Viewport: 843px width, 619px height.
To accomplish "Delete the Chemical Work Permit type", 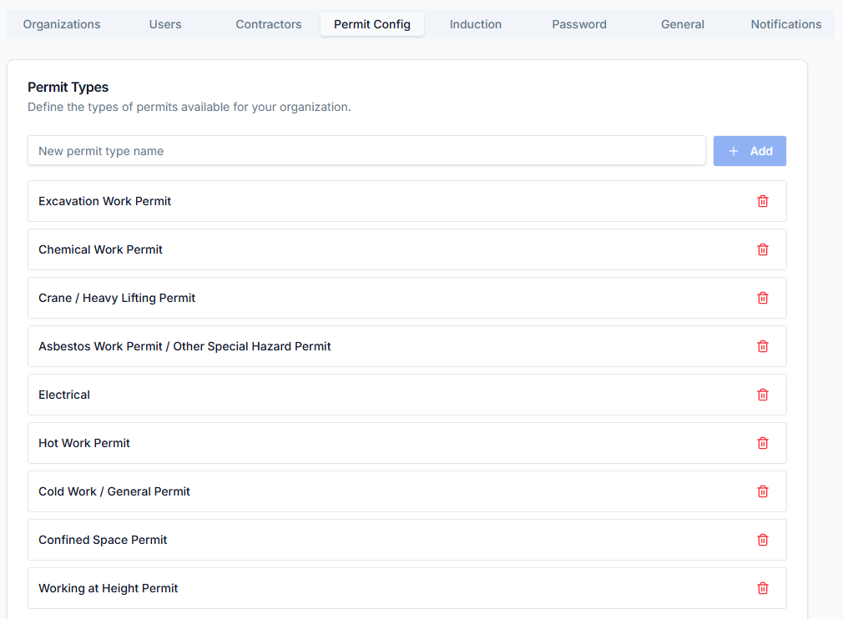I will 762,249.
